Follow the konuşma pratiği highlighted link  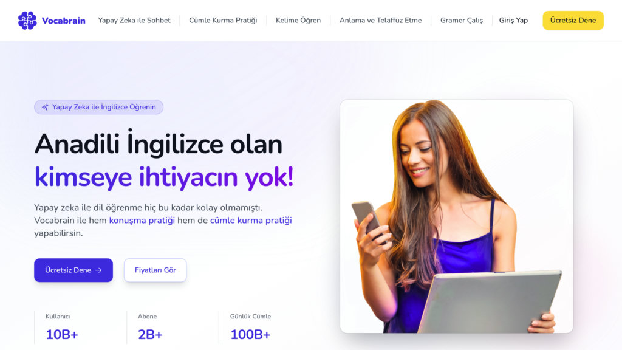click(x=142, y=220)
